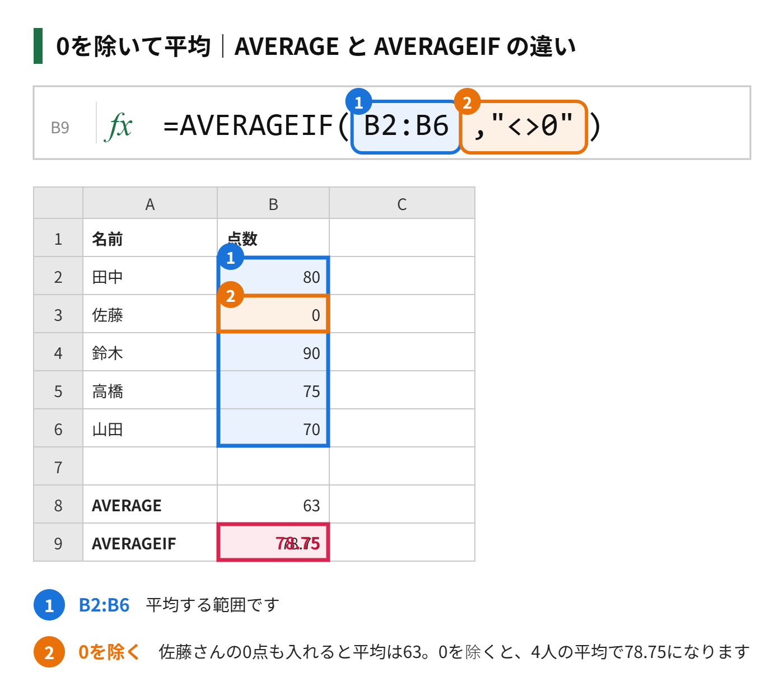Click the score cell showing 75
784x700 pixels.
coord(273,390)
